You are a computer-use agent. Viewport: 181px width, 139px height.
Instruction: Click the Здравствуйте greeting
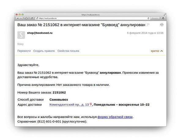(x=28, y=65)
